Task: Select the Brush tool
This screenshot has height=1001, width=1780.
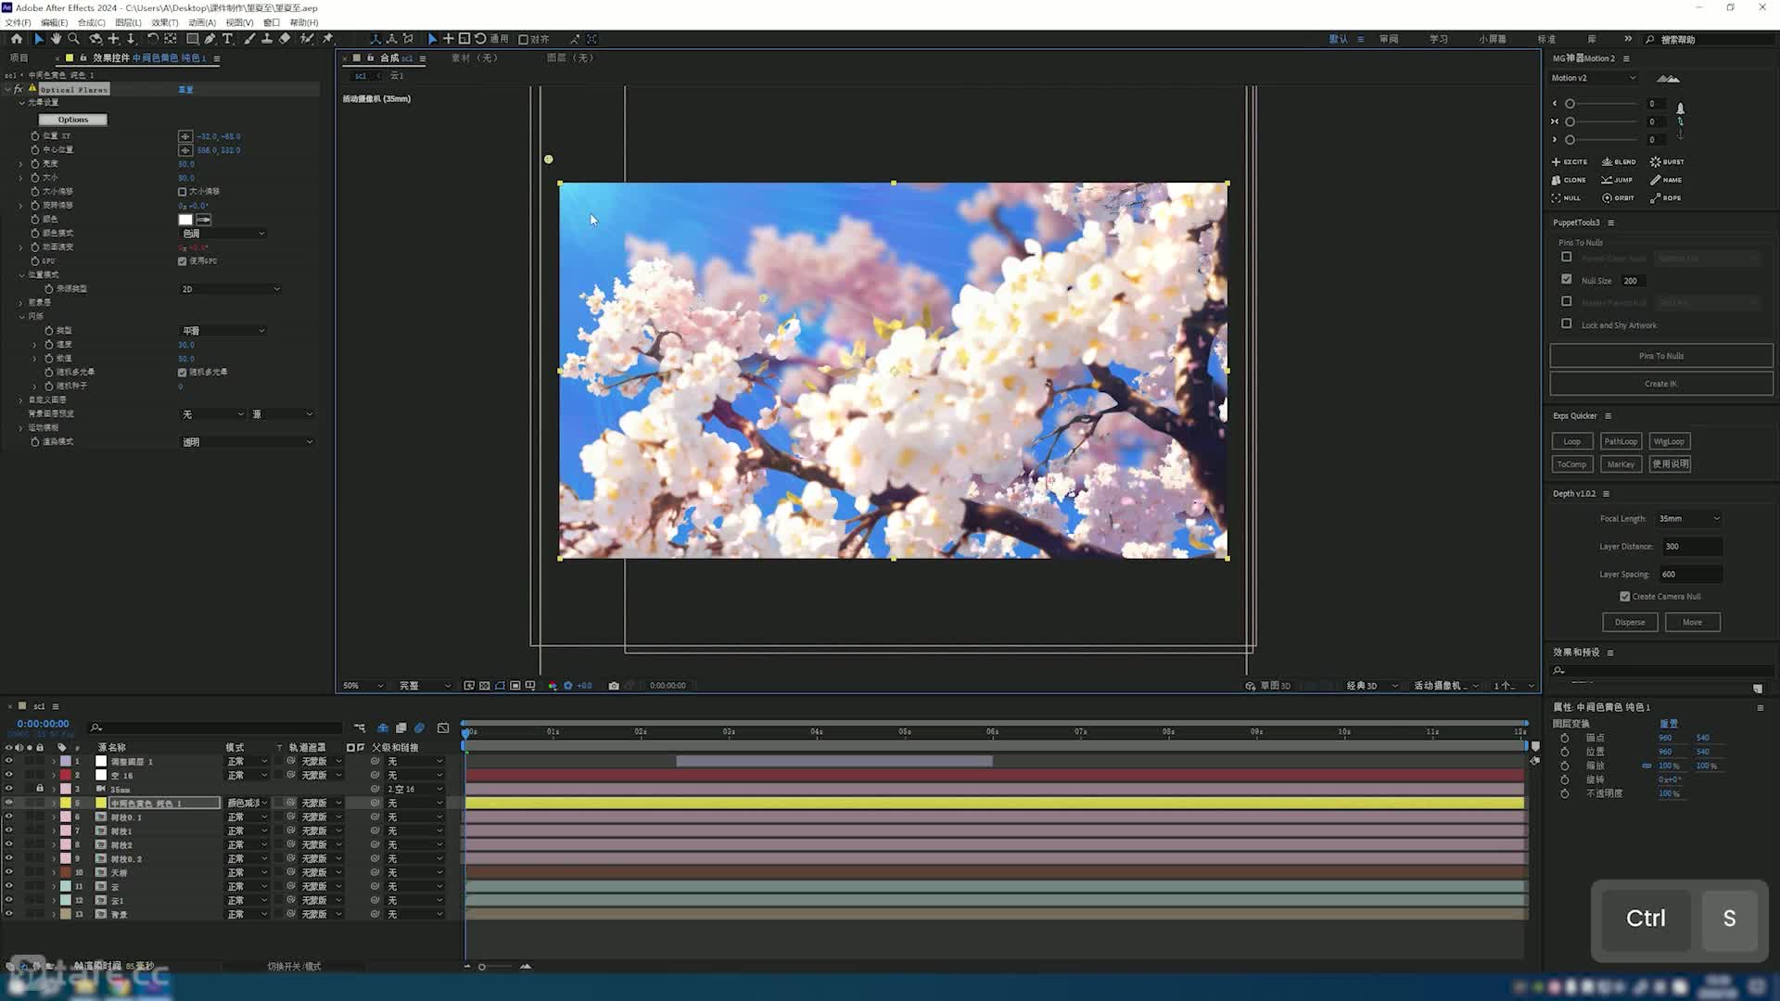Action: point(249,39)
